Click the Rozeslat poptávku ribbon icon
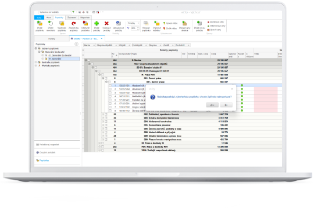The image size is (314, 218). pos(146,24)
